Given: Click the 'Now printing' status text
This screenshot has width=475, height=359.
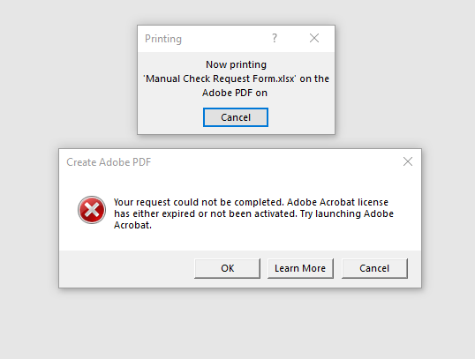Looking at the screenshot, I should (236, 64).
